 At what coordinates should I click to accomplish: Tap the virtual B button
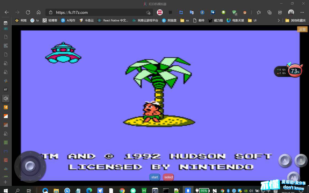tap(301, 160)
